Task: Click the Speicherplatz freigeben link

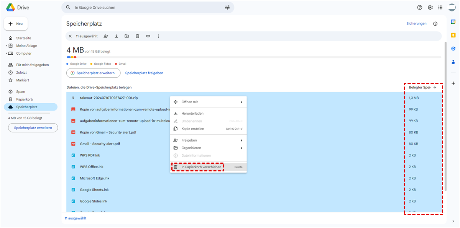Action: (x=144, y=73)
